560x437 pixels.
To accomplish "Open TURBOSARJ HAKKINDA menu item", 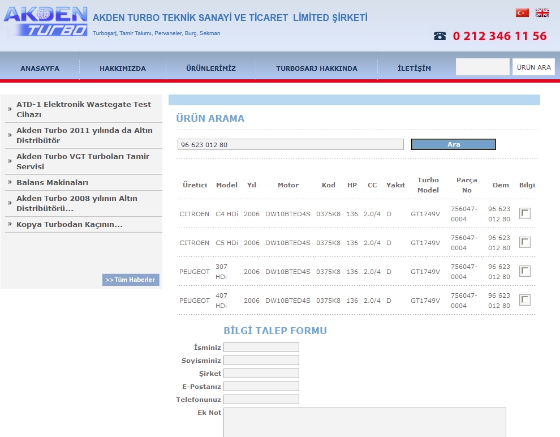I will click(x=316, y=68).
